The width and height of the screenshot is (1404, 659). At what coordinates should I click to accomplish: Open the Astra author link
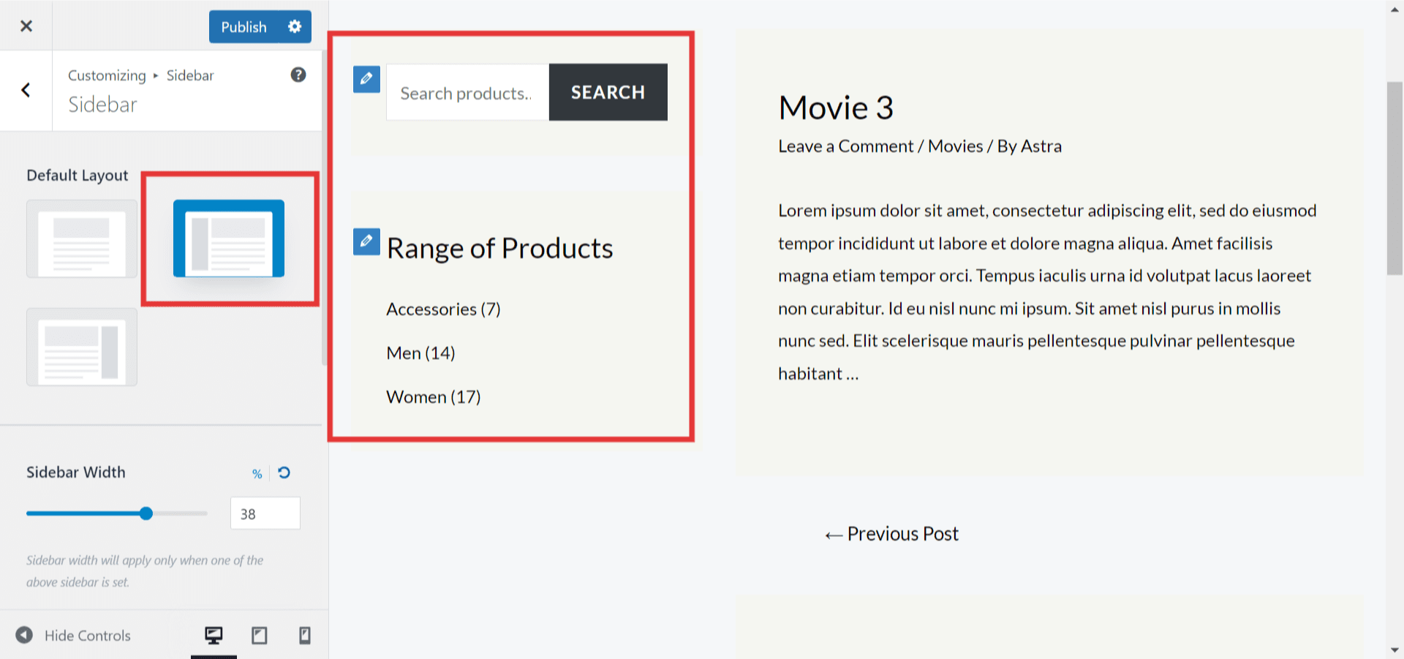click(1041, 146)
